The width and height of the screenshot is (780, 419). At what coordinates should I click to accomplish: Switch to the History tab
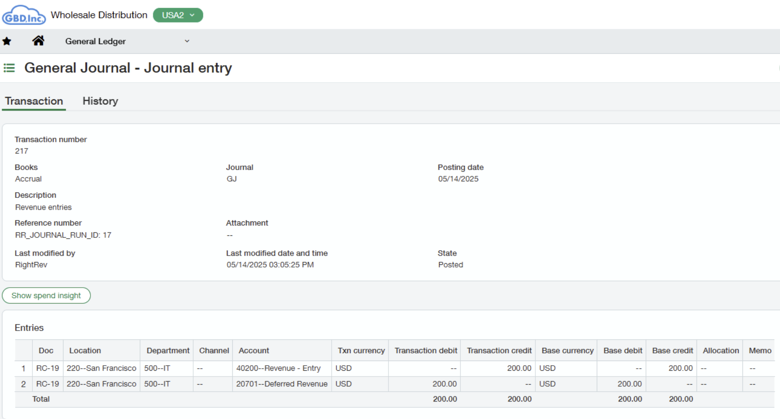coord(100,101)
